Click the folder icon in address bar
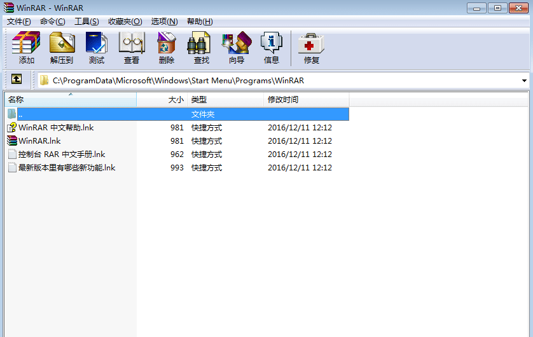533x337 pixels. tap(44, 81)
